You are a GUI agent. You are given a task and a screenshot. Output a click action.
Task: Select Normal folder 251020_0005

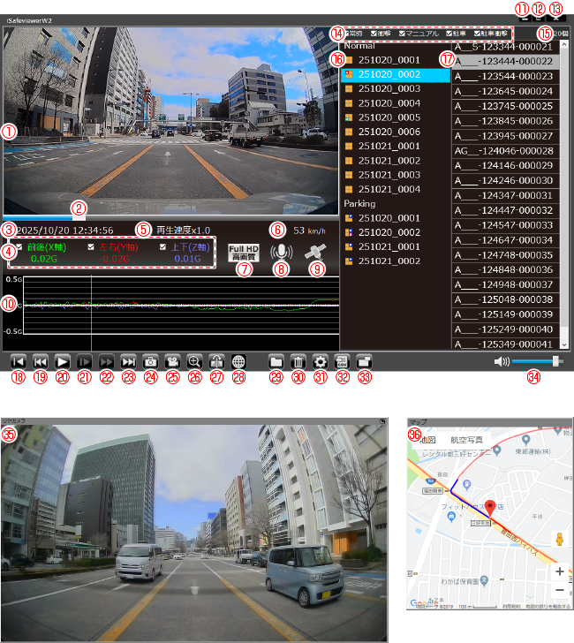click(x=389, y=117)
